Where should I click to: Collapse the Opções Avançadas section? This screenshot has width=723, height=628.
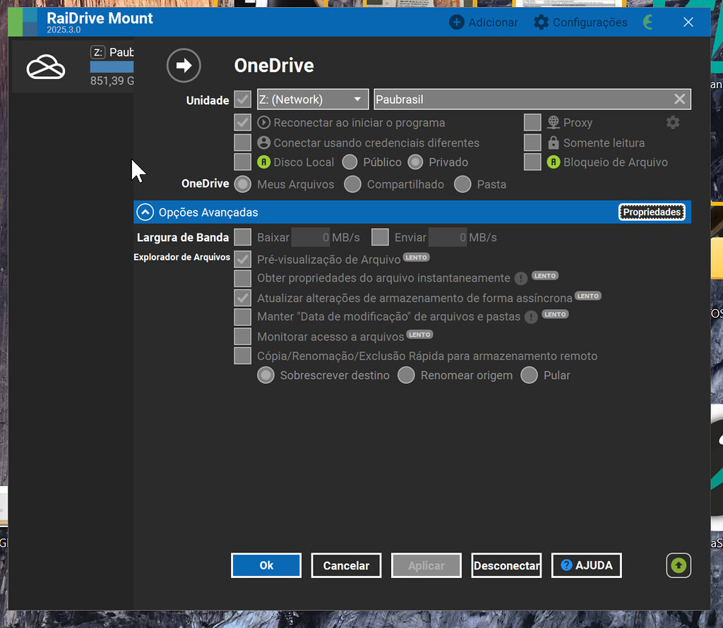[x=145, y=211]
